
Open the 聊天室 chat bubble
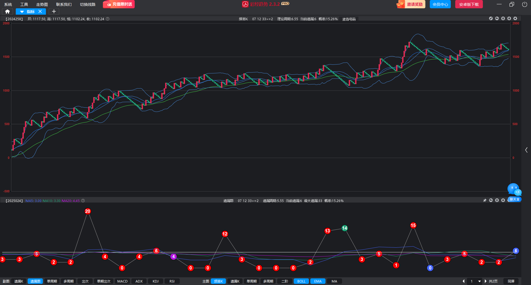(x=514, y=193)
